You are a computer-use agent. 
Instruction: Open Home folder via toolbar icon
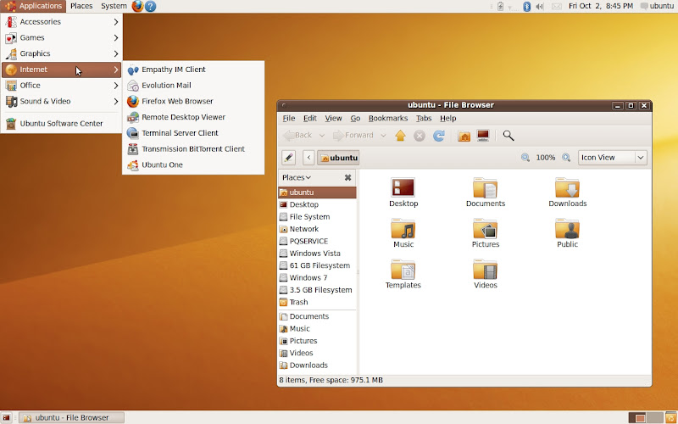[x=464, y=136]
